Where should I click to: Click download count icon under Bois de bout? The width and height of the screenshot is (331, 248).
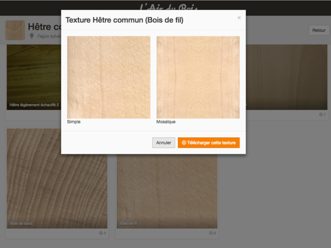coord(101,233)
